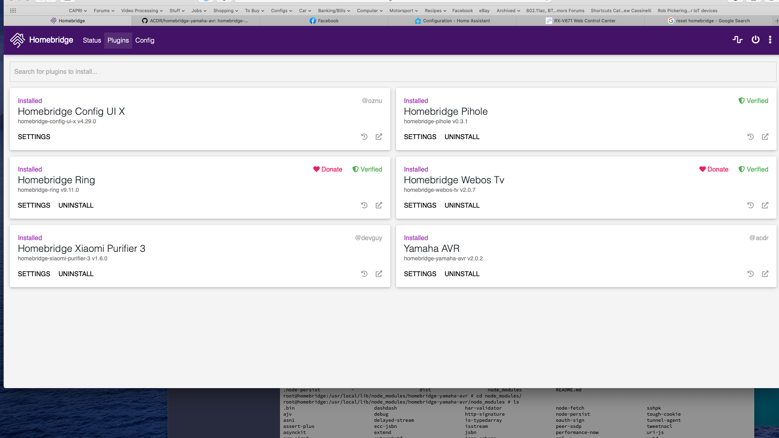
Task: Open the Motorsport bookmarks folder
Action: (403, 11)
